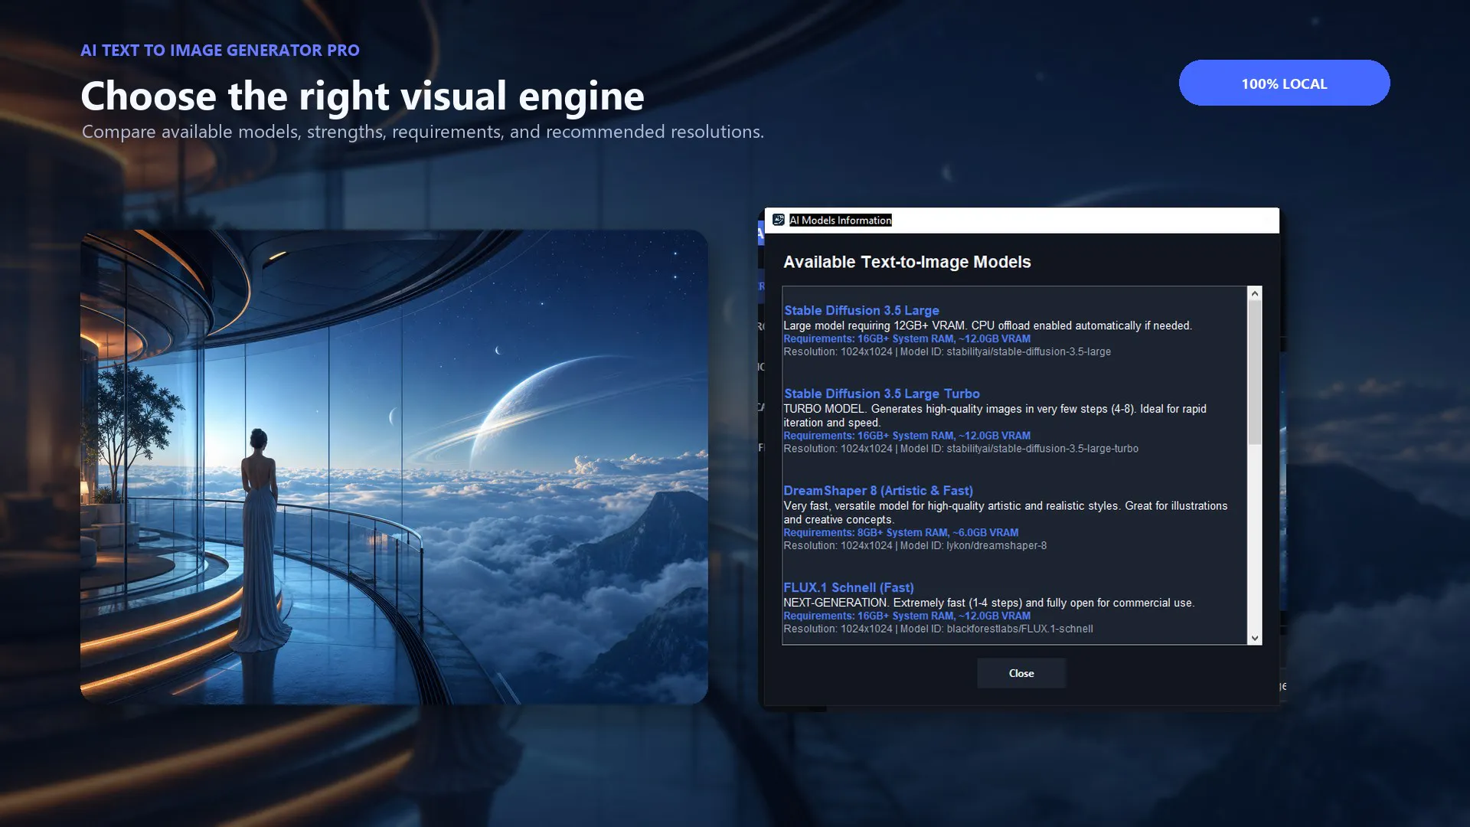Click Stable Diffusion 3.5 Large Turbo requirements line
The height and width of the screenshot is (827, 1470).
tap(906, 436)
